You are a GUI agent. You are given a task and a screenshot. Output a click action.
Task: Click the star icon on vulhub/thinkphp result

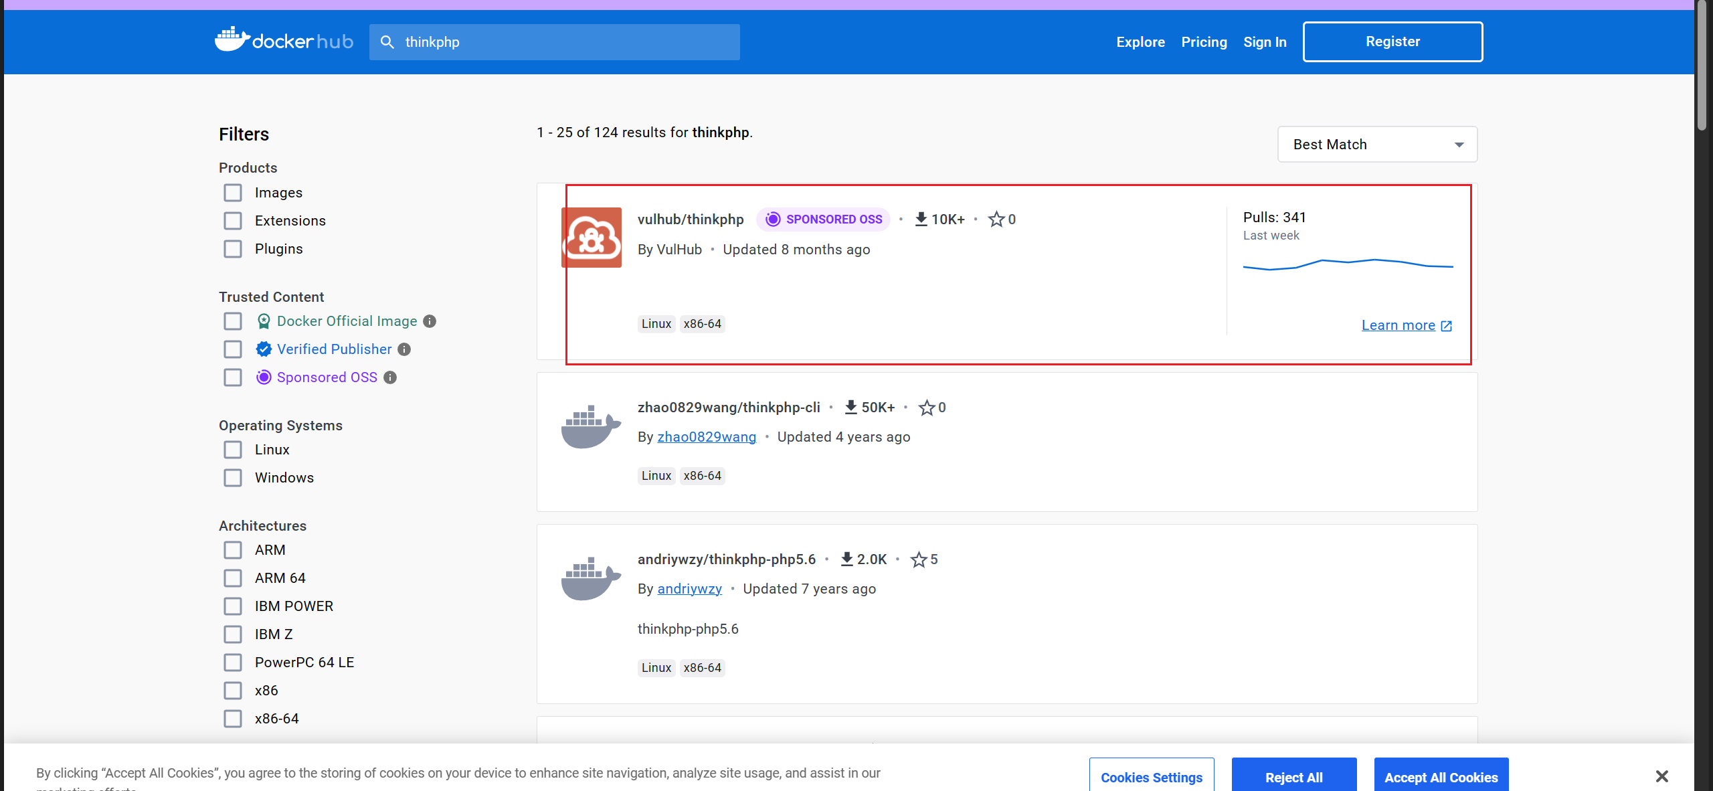[996, 219]
